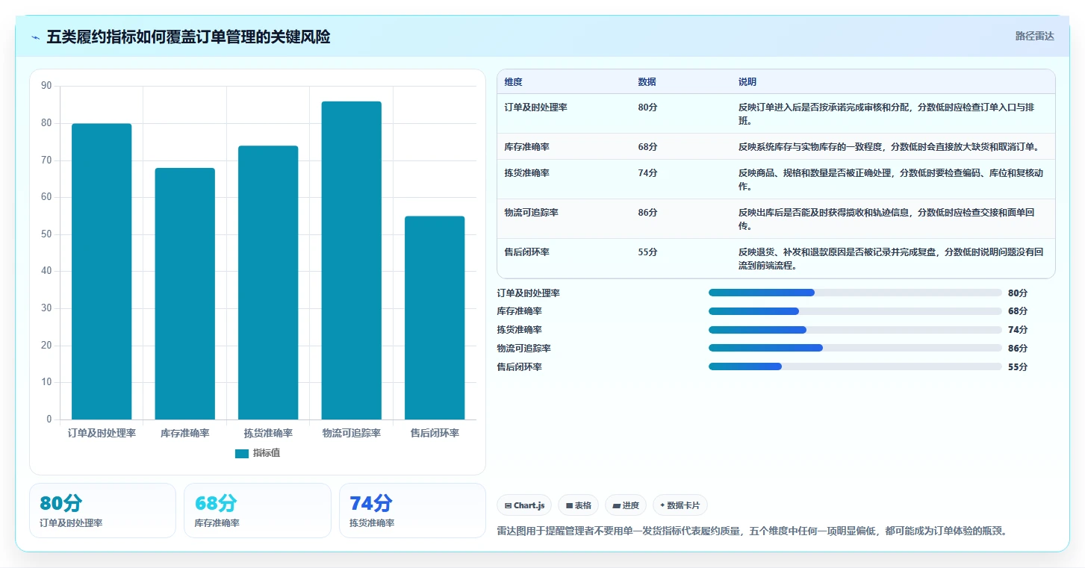Click the 55分 value beside the progress bar
The width and height of the screenshot is (1085, 568).
tap(1018, 367)
